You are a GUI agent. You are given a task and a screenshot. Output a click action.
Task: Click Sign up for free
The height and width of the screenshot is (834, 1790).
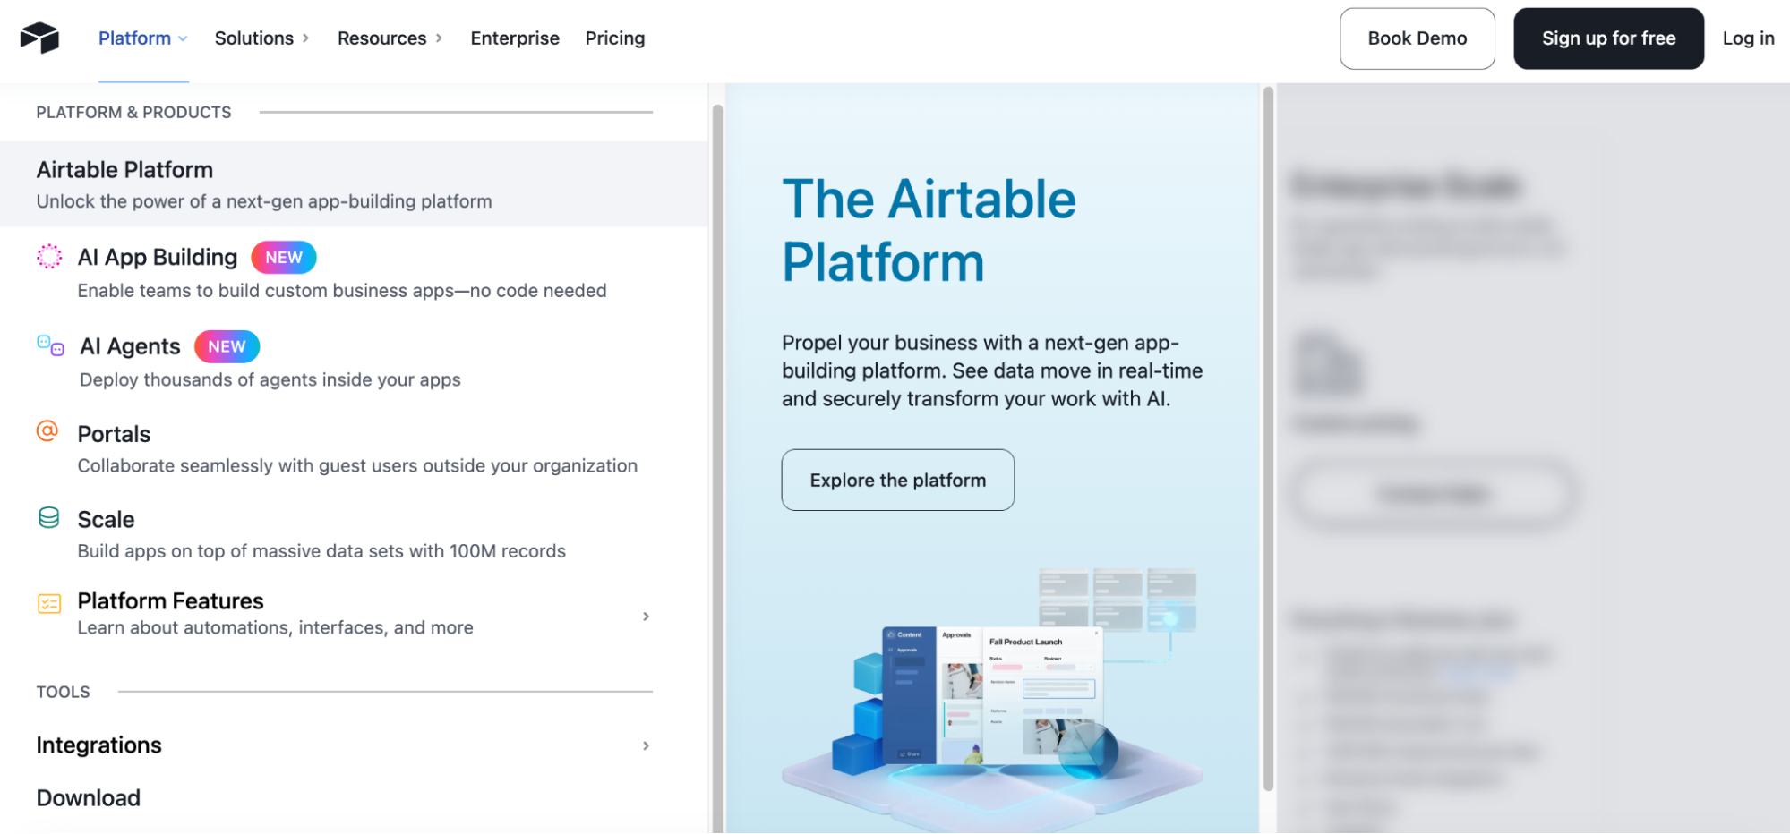[x=1608, y=38]
